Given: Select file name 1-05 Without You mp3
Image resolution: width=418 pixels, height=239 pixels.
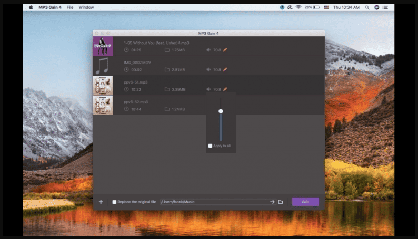Looking at the screenshot, I should tap(156, 43).
